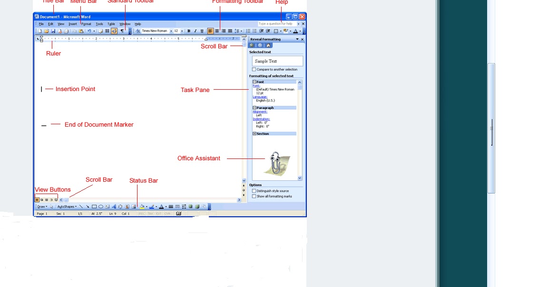Click the New Blank Document icon
The image size is (548, 287).
tap(40, 31)
